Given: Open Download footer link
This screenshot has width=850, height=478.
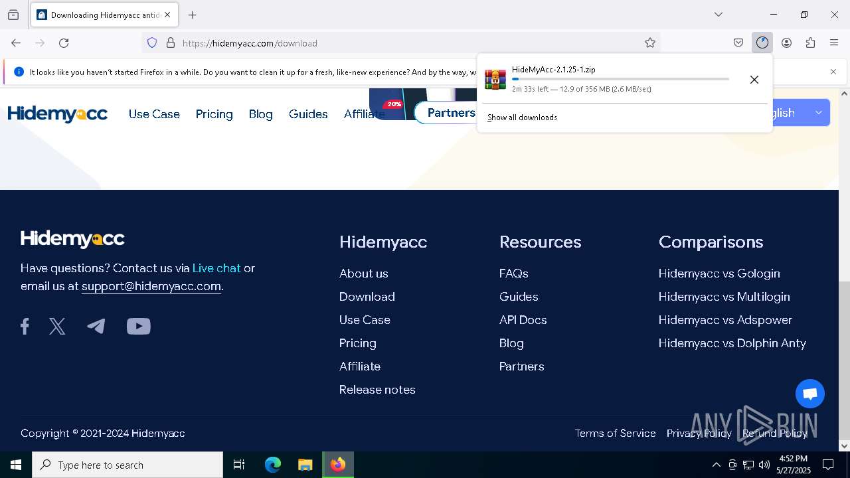Looking at the screenshot, I should (x=367, y=297).
